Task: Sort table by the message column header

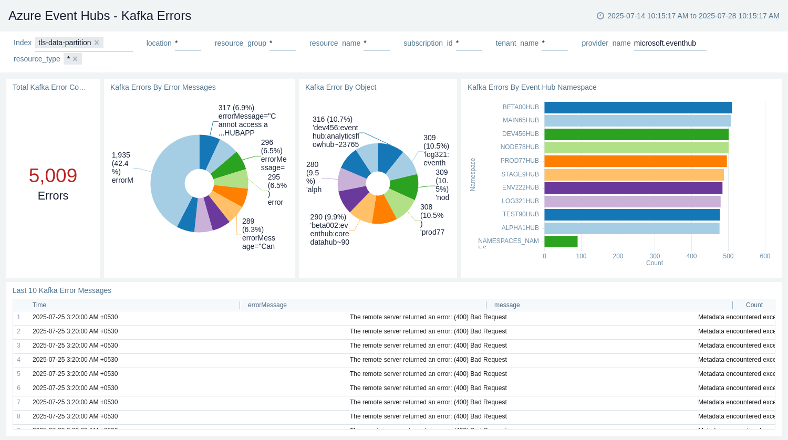Action: (x=507, y=305)
